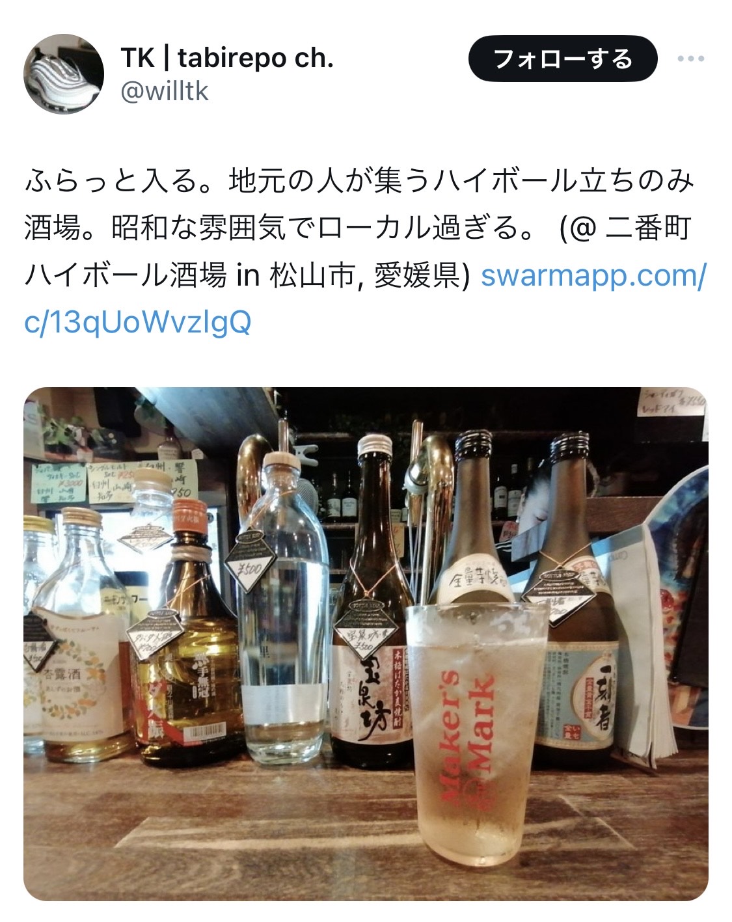Open the swarmapp.com check-in link
This screenshot has height=922, width=732.
(593, 277)
